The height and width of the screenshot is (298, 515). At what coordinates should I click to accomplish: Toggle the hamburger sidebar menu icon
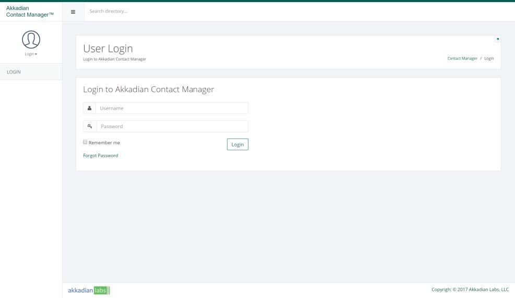(x=73, y=12)
